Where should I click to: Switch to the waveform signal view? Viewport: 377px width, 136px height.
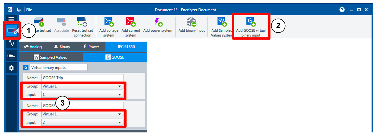click(11, 43)
